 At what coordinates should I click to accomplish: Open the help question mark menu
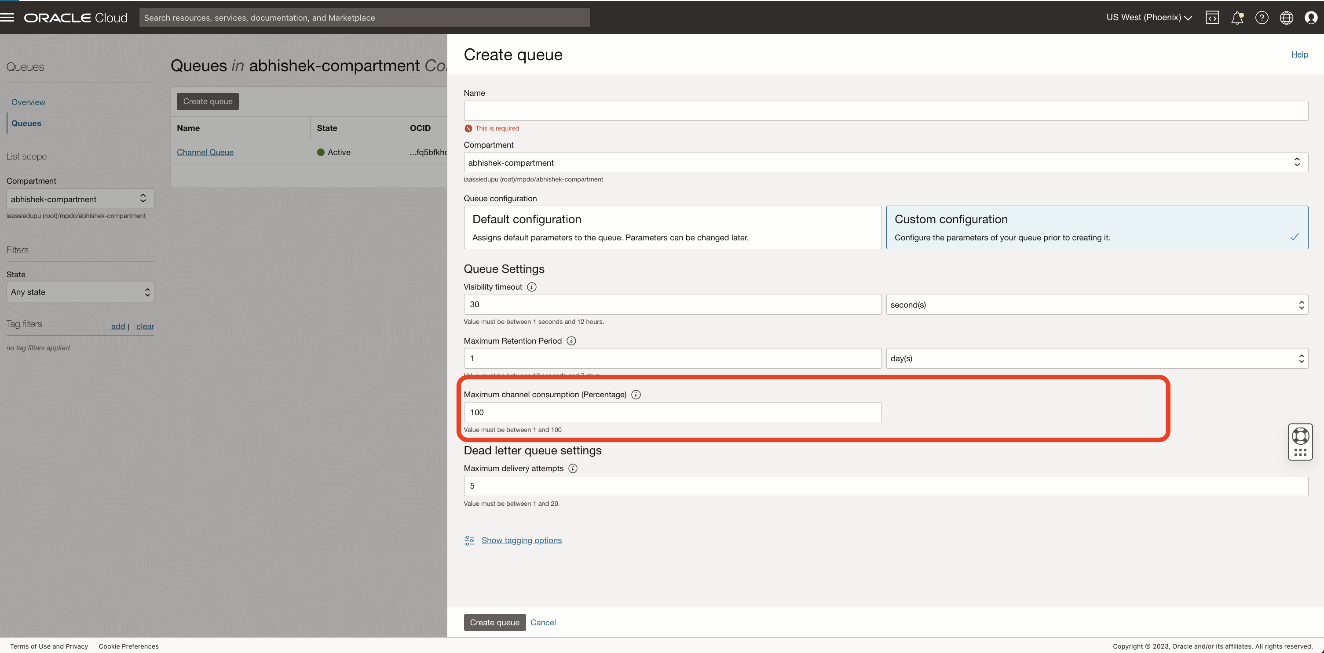coord(1262,17)
